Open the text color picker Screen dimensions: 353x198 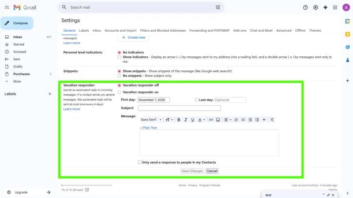point(201,120)
